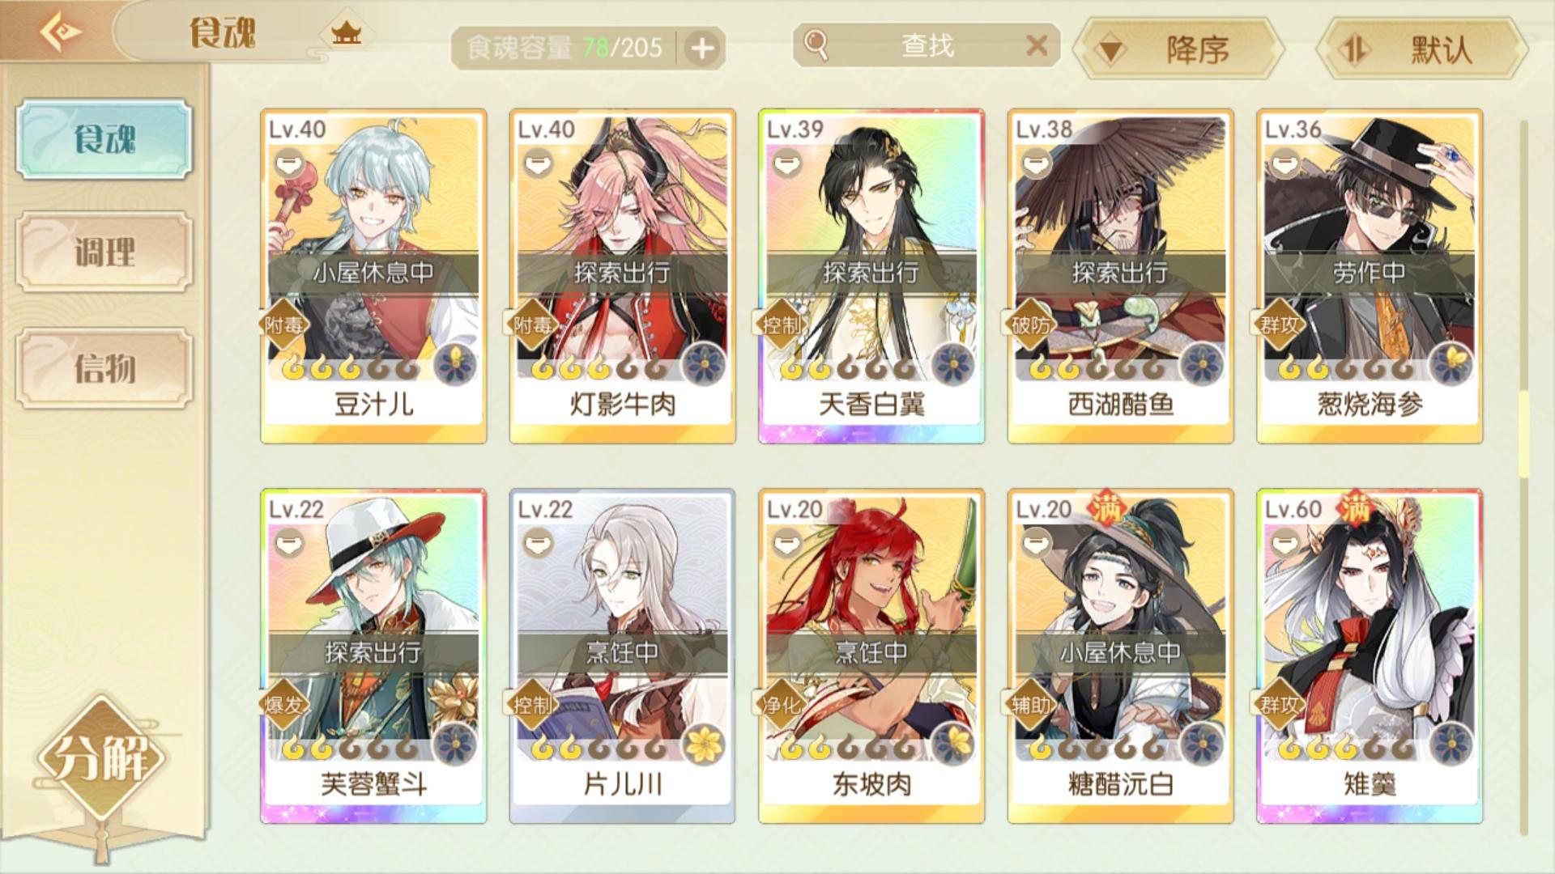Click the vertical scrollbar on the right
This screenshot has height=874, width=1555.
[x=1523, y=477]
